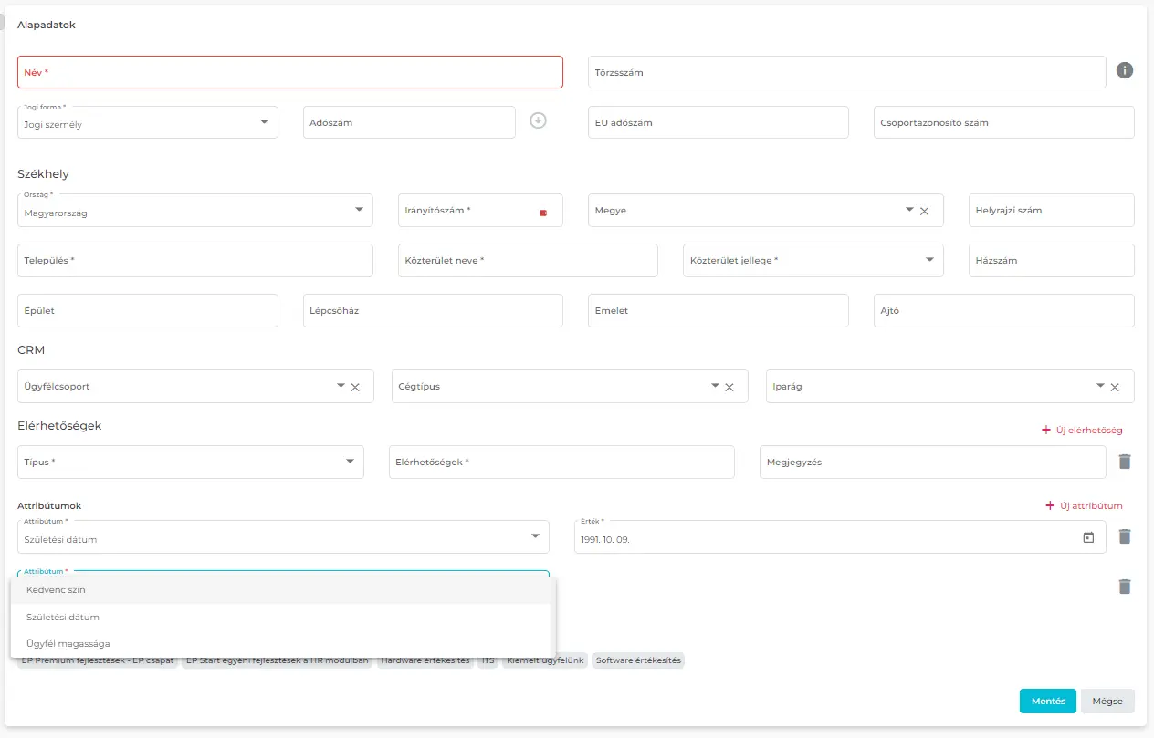The height and width of the screenshot is (738, 1154).
Task: Open the calendar picker in Érték field
Action: [1088, 537]
